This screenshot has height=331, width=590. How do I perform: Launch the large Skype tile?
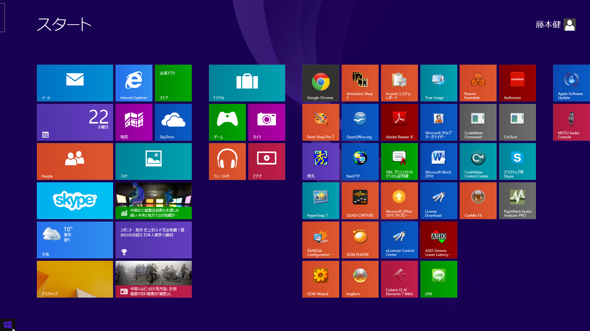click(75, 201)
